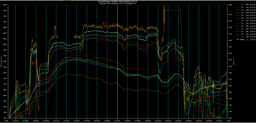Click the 23:49:00 time axis label

(138, 121)
